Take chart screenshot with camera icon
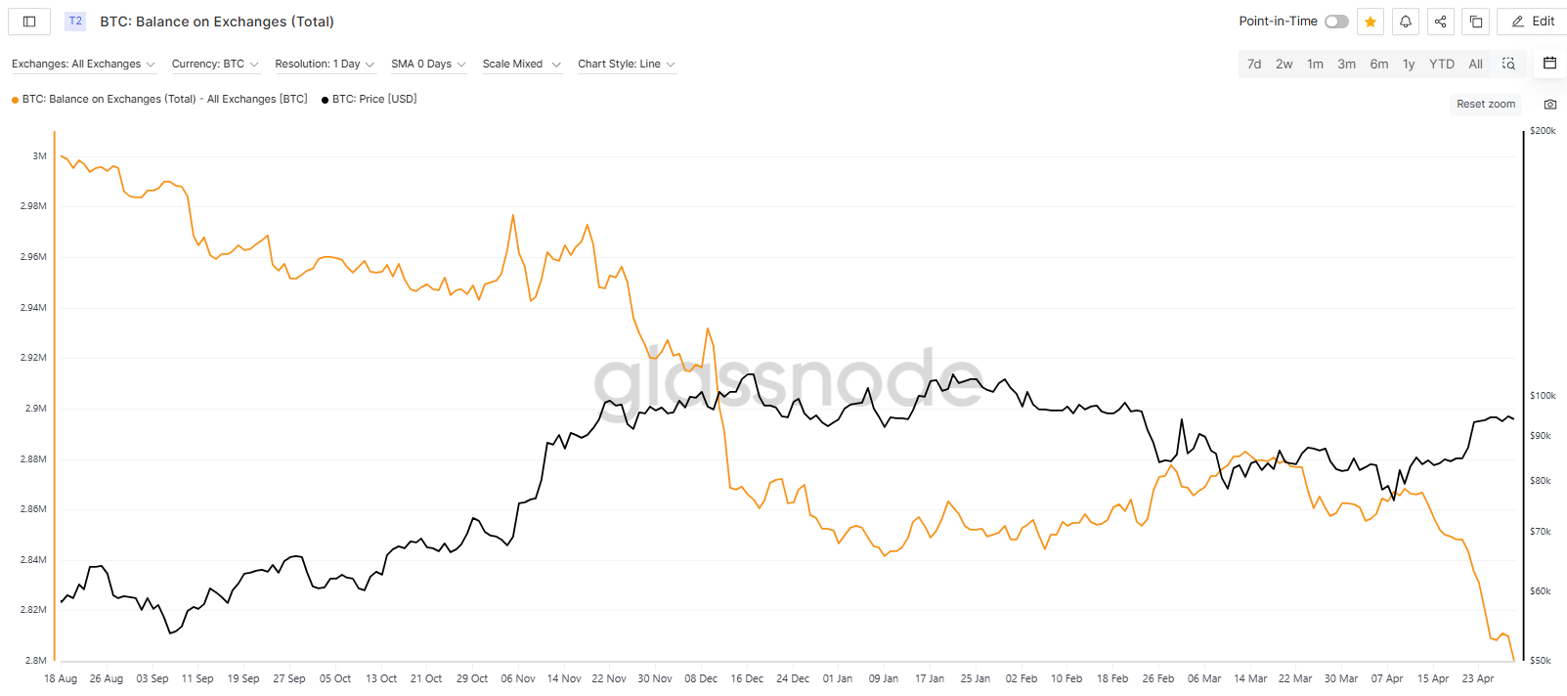The height and width of the screenshot is (696, 1567). click(x=1550, y=105)
